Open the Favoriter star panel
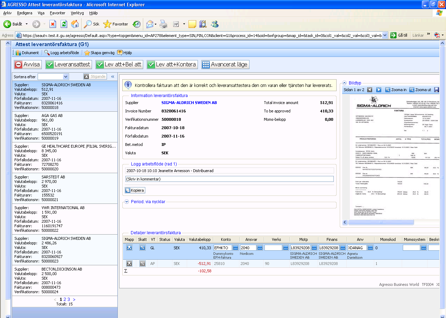Image resolution: width=446 pixels, height=318 pixels. (116, 24)
